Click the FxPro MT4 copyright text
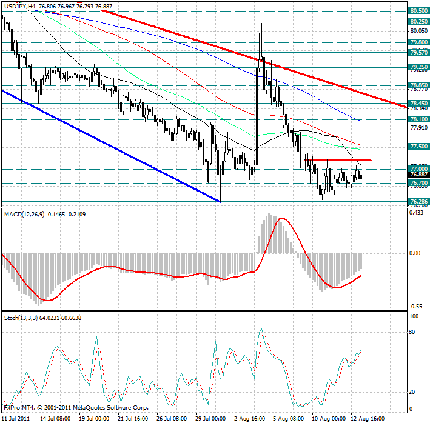 [x=76, y=408]
